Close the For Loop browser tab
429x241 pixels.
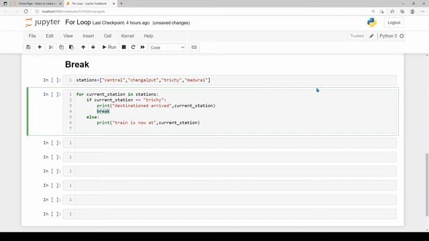click(x=114, y=3)
